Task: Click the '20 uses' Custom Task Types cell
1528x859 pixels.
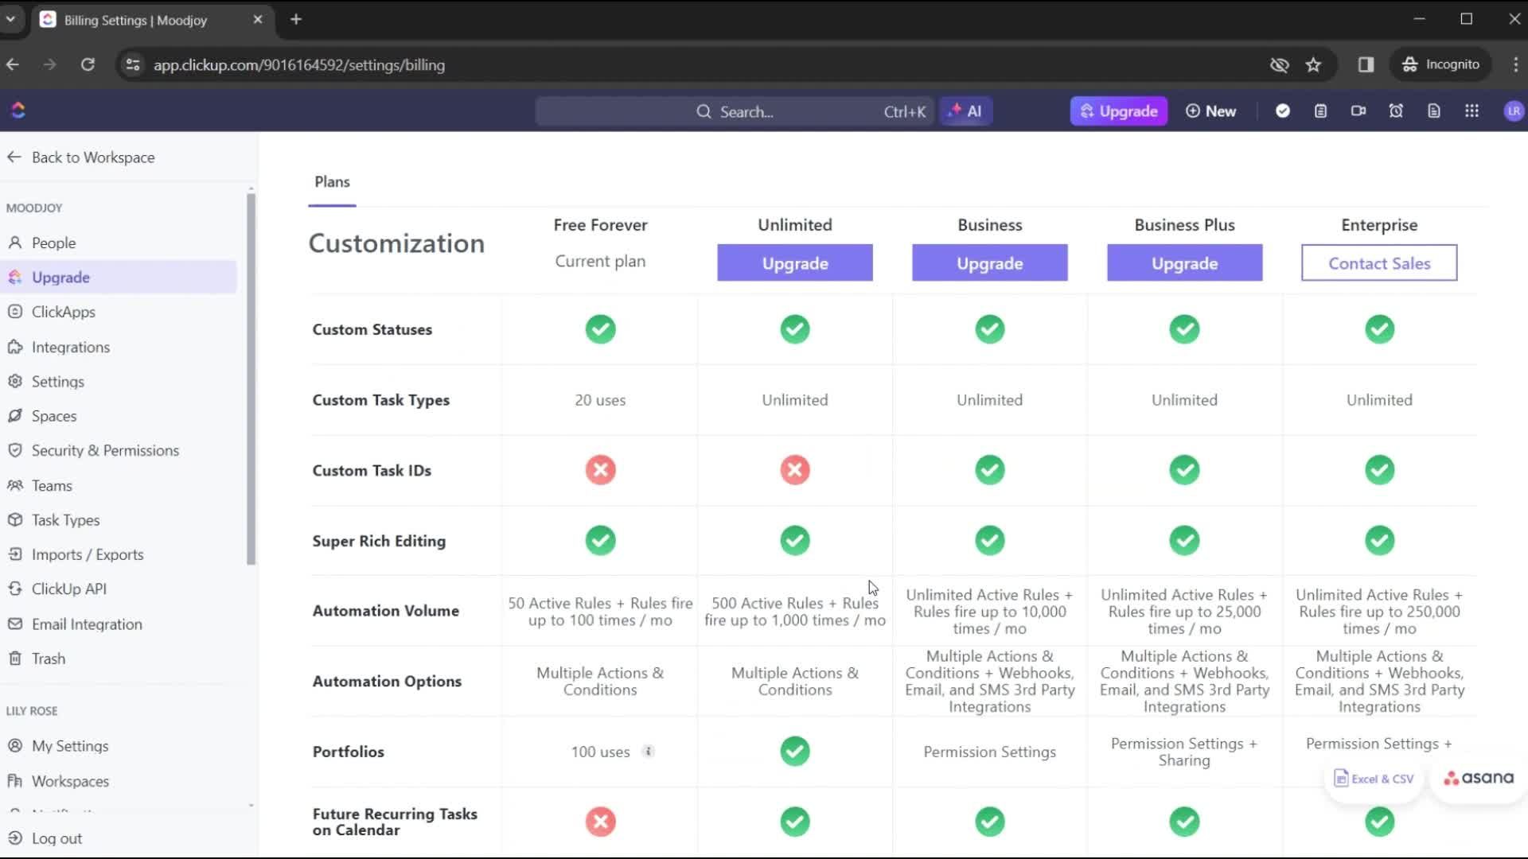Action: pos(600,400)
